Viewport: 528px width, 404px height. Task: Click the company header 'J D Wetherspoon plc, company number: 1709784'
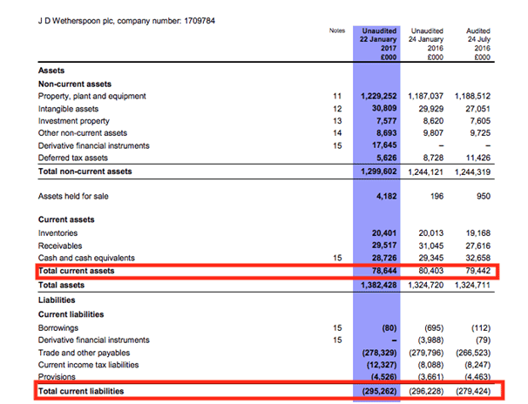[126, 21]
